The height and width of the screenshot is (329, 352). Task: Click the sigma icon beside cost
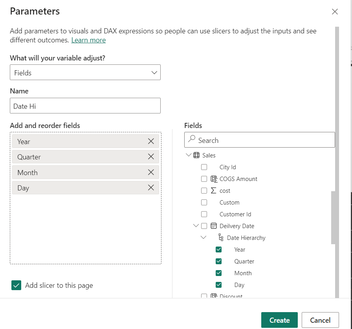213,190
